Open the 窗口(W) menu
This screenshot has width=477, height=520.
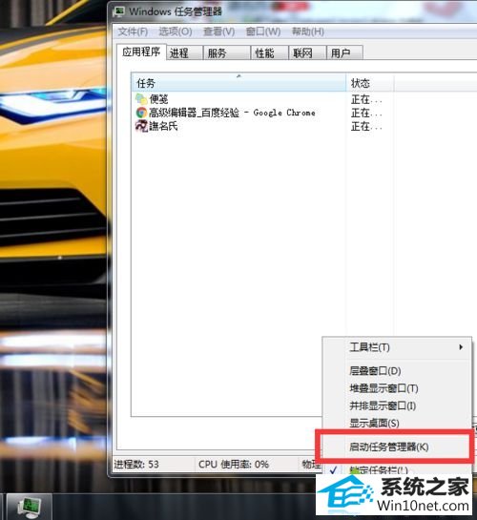[x=263, y=31]
